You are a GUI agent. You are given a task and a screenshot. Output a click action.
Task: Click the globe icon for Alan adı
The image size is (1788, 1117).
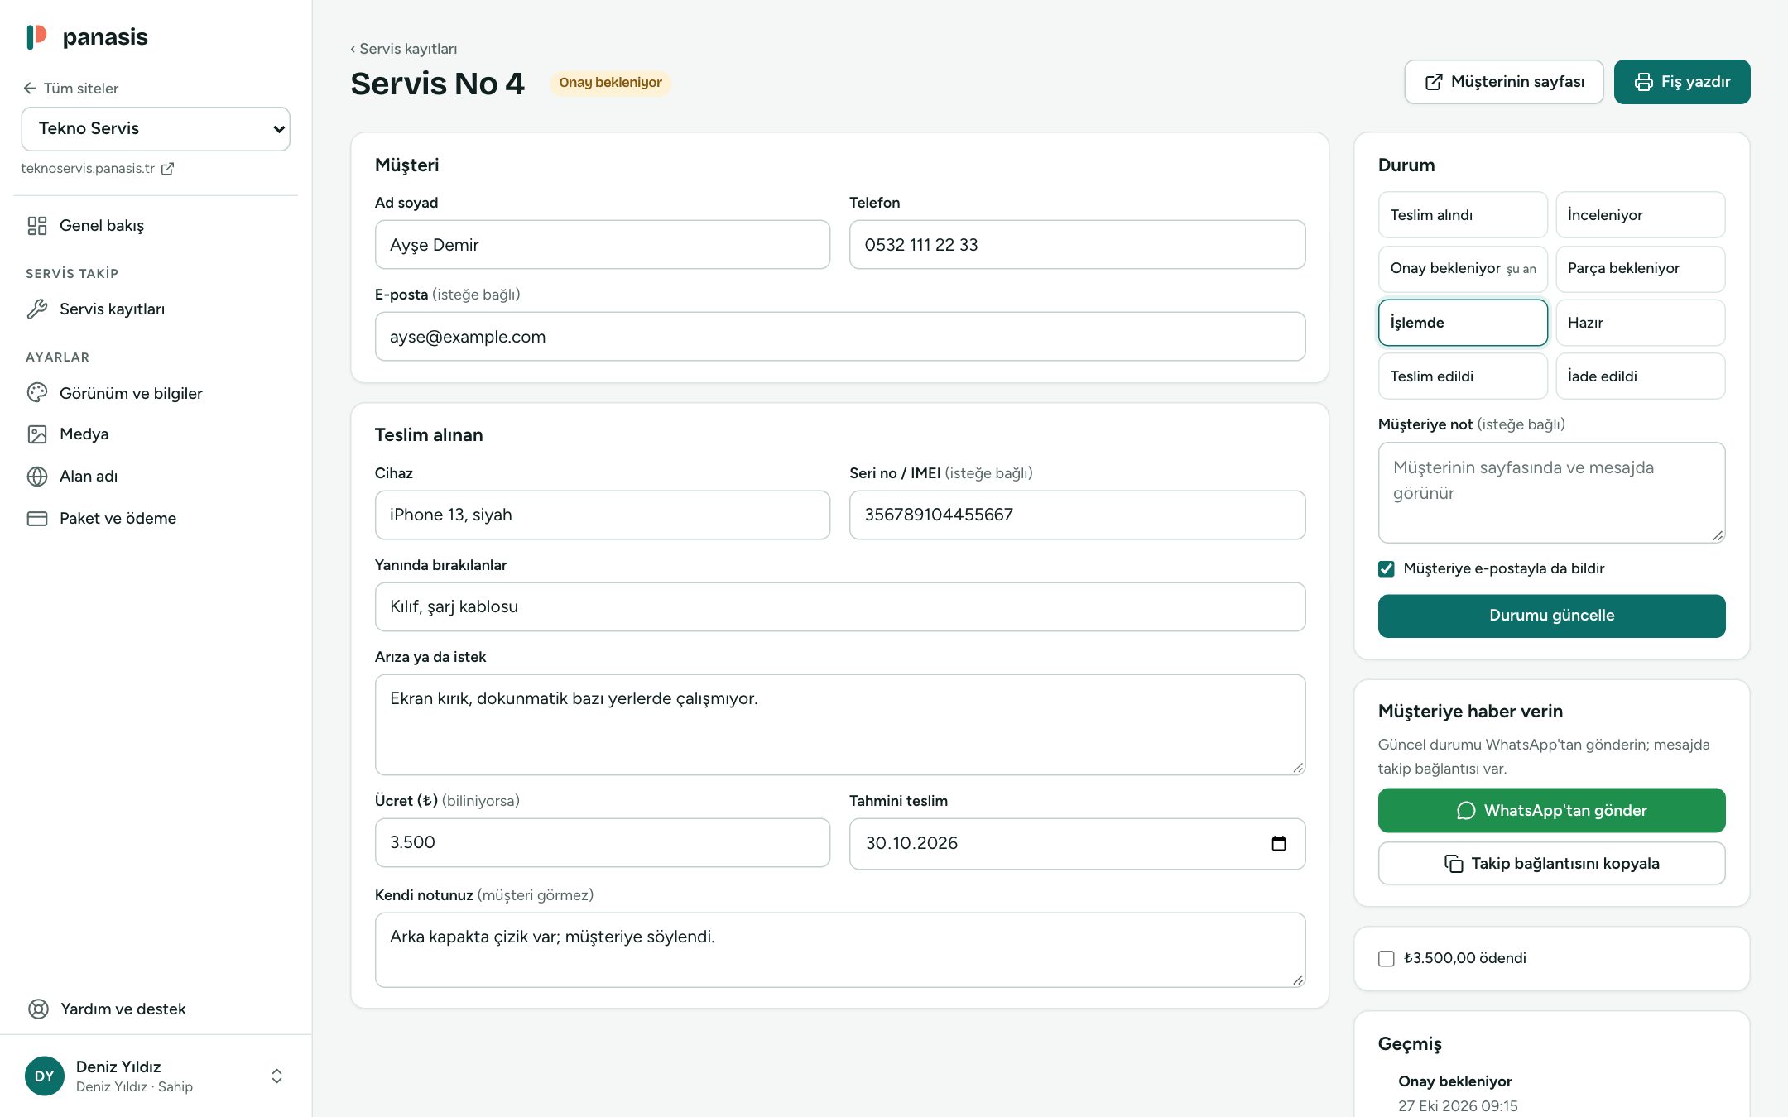click(37, 477)
